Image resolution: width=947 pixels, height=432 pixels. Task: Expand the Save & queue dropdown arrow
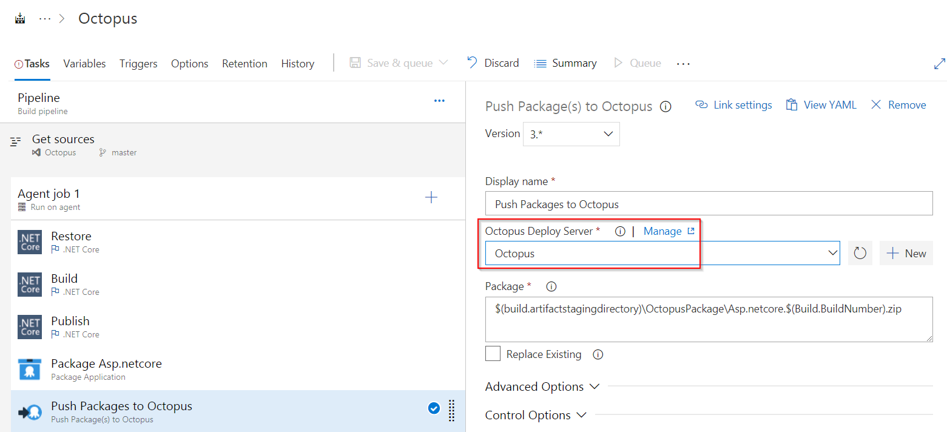click(x=443, y=63)
